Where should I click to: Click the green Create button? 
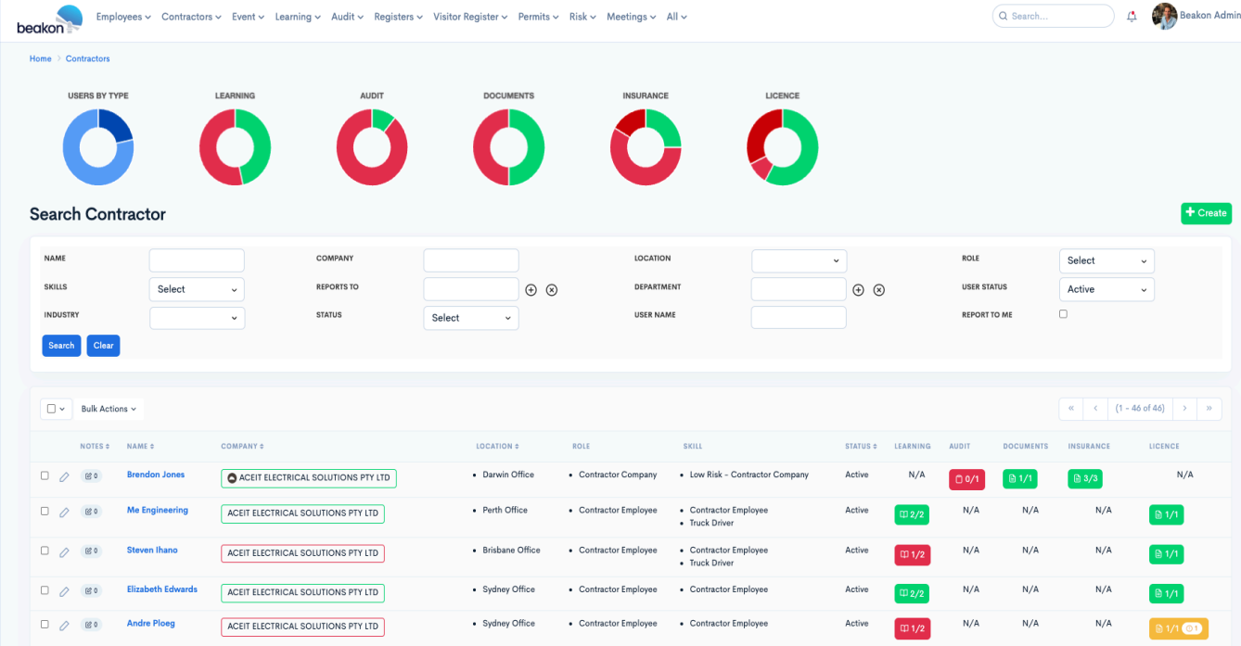click(1206, 213)
